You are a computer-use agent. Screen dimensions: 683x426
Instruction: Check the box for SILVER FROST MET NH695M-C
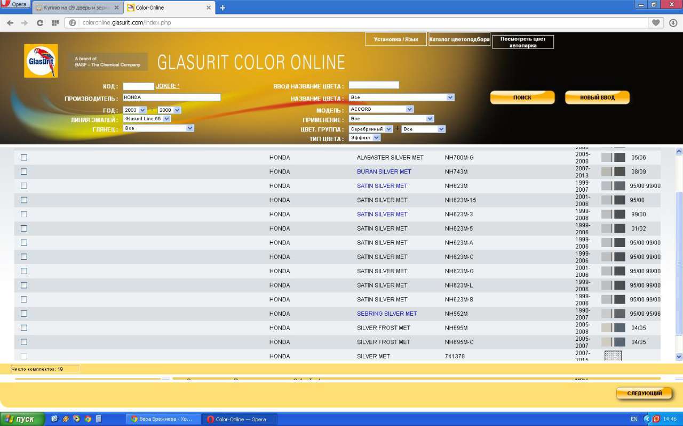coord(24,342)
